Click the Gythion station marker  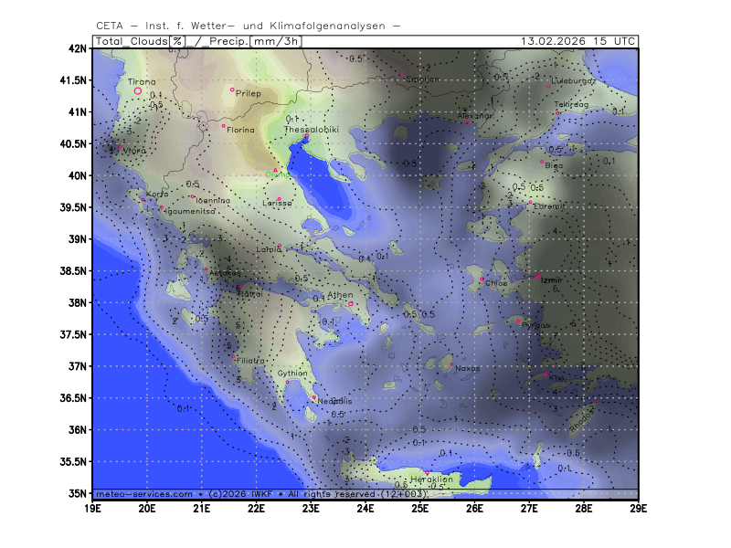click(x=287, y=382)
